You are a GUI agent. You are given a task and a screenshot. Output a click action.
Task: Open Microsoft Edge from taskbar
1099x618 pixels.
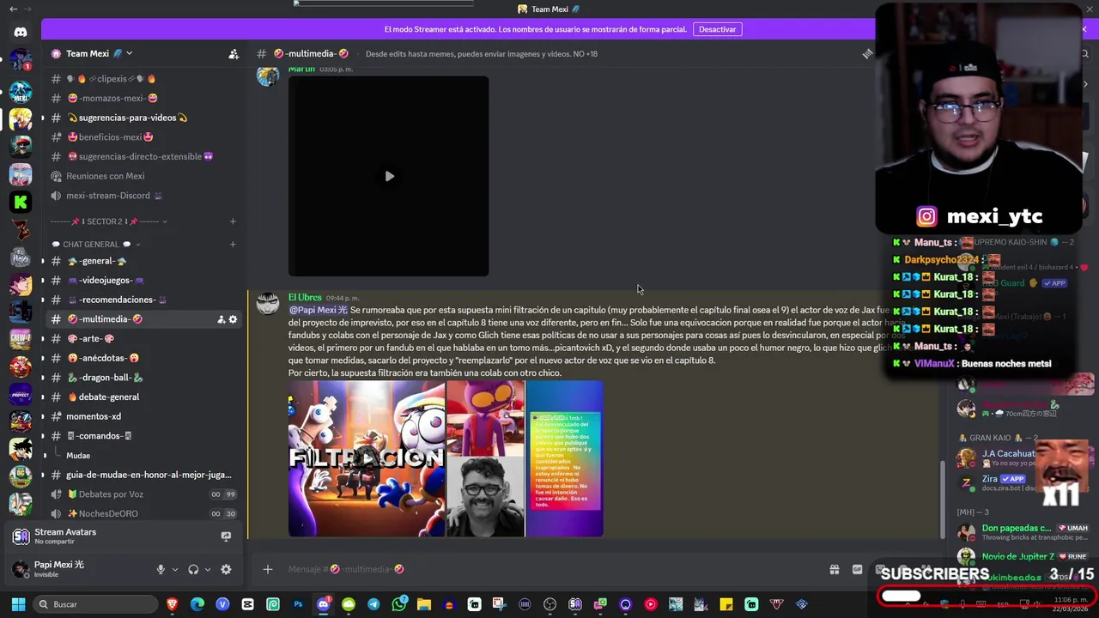[197, 604]
